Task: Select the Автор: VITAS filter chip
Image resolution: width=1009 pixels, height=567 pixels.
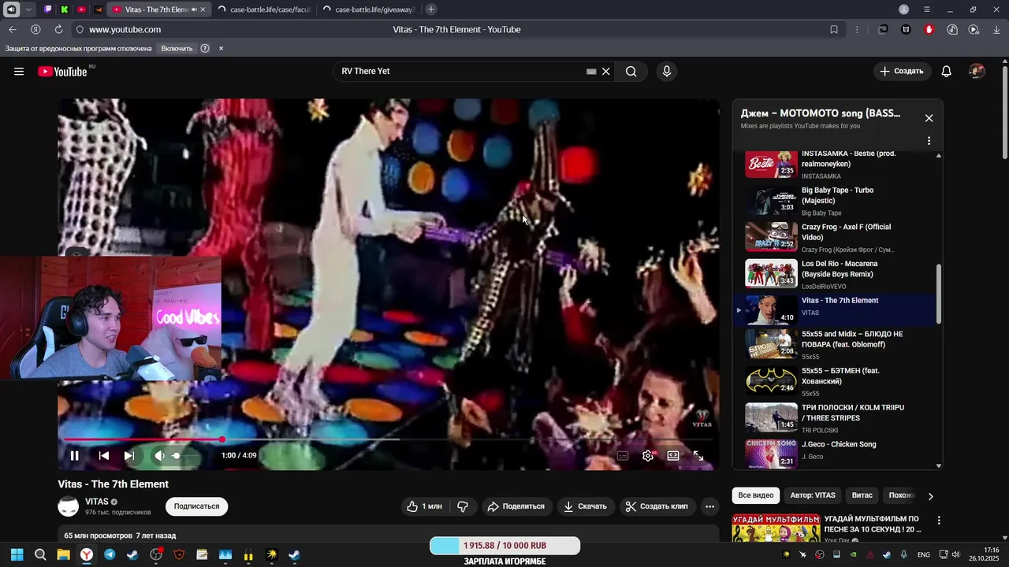Action: (x=813, y=495)
